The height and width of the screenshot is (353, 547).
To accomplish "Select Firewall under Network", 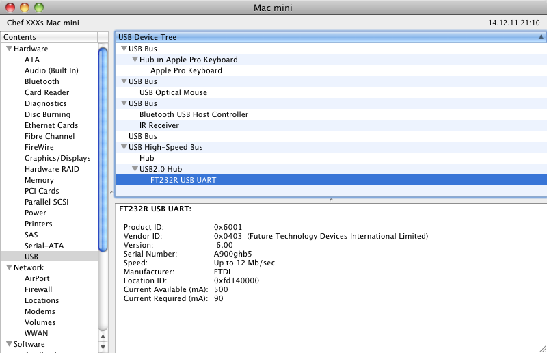I will pyautogui.click(x=38, y=289).
